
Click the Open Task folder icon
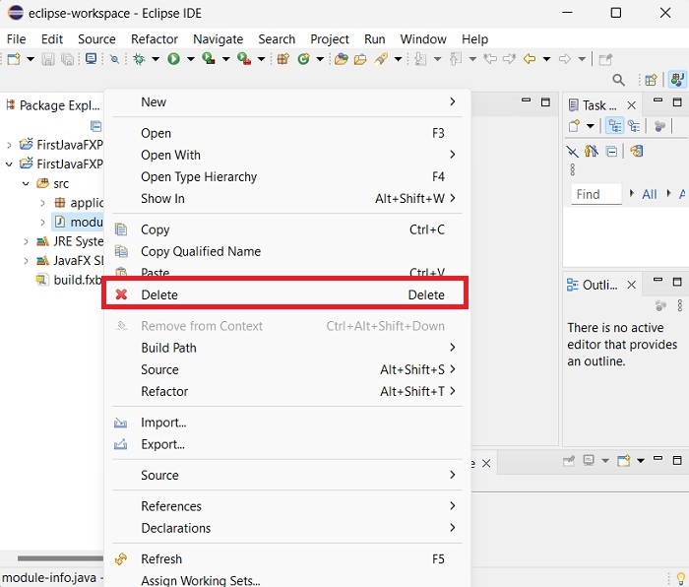coord(360,59)
